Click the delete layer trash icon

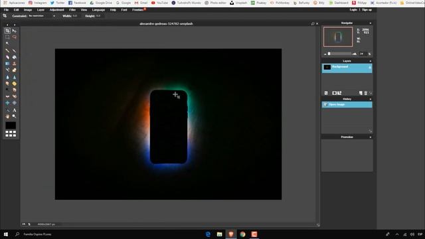coord(366,93)
